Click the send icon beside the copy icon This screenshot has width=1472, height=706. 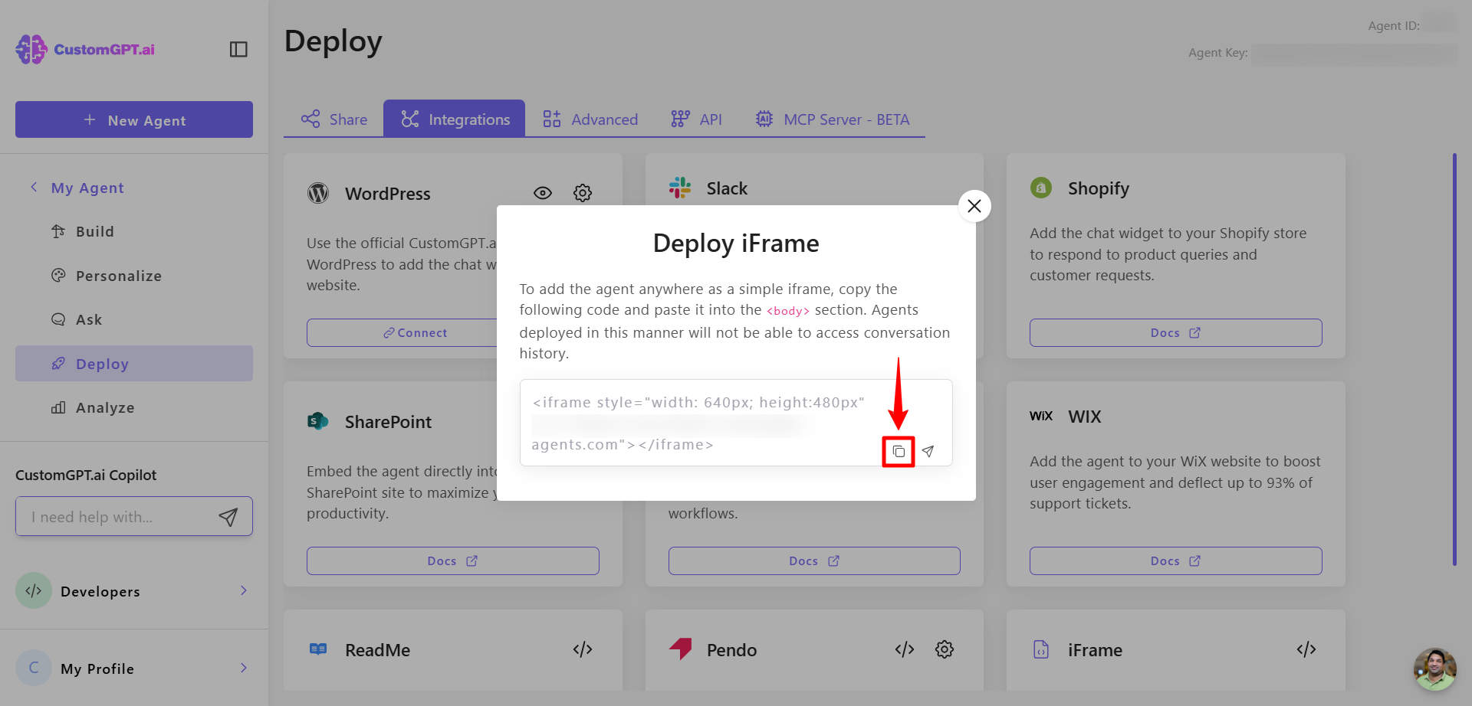pyautogui.click(x=928, y=452)
